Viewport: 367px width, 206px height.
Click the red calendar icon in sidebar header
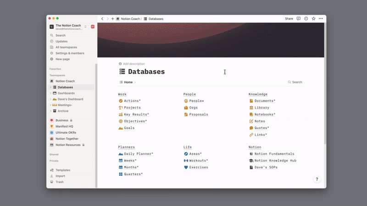(93, 27)
